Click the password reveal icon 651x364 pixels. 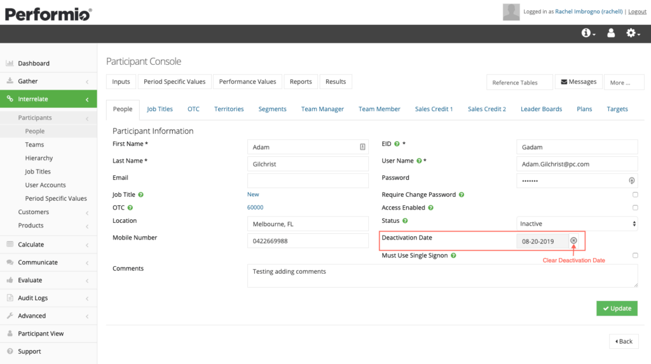tap(631, 180)
